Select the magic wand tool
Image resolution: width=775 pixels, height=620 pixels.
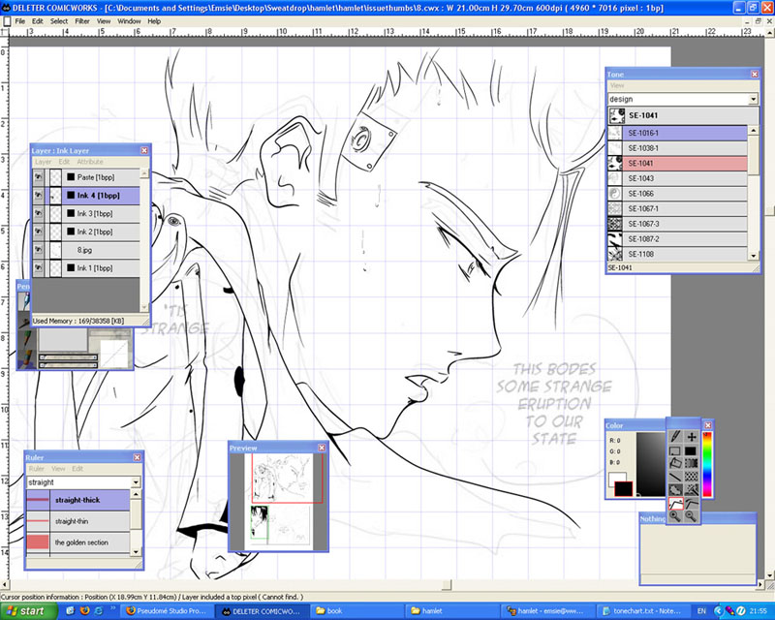point(692,490)
